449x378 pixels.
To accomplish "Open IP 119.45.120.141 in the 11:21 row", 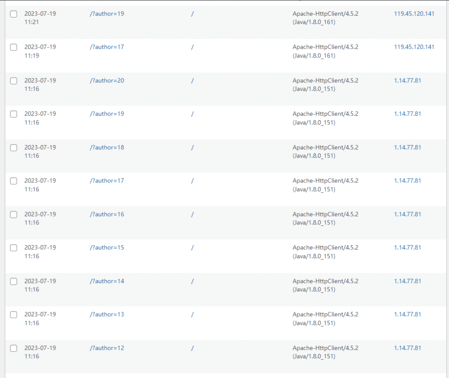I will 414,14.
